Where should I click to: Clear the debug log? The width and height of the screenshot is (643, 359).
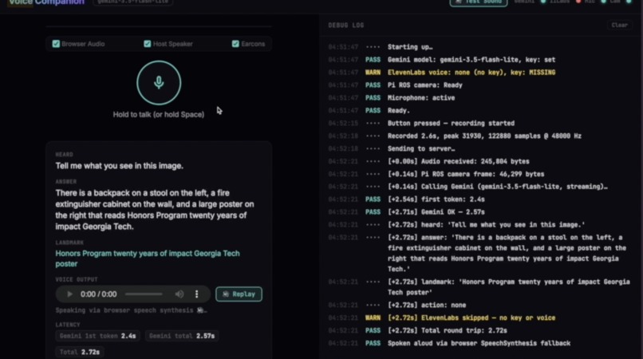619,25
